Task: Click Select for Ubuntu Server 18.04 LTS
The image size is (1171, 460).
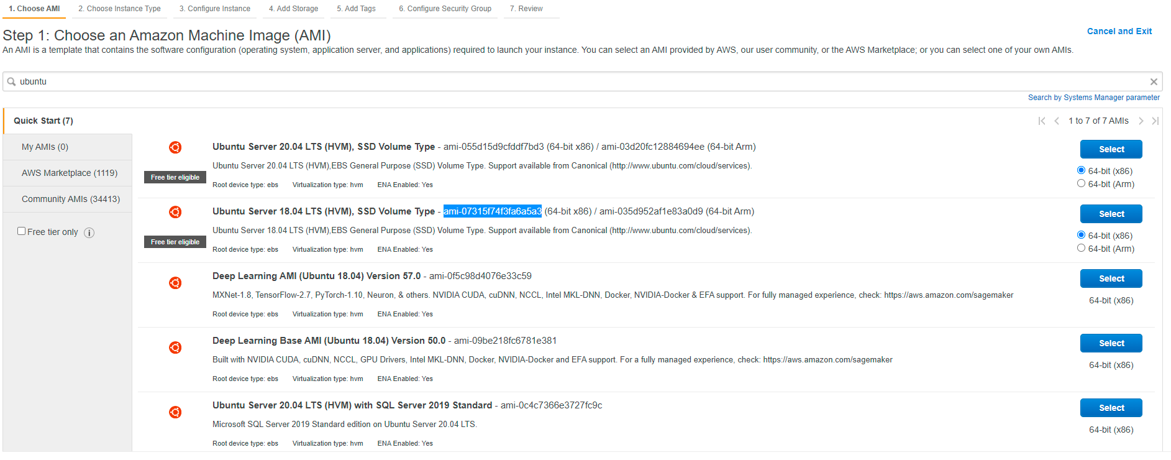Action: click(x=1111, y=214)
